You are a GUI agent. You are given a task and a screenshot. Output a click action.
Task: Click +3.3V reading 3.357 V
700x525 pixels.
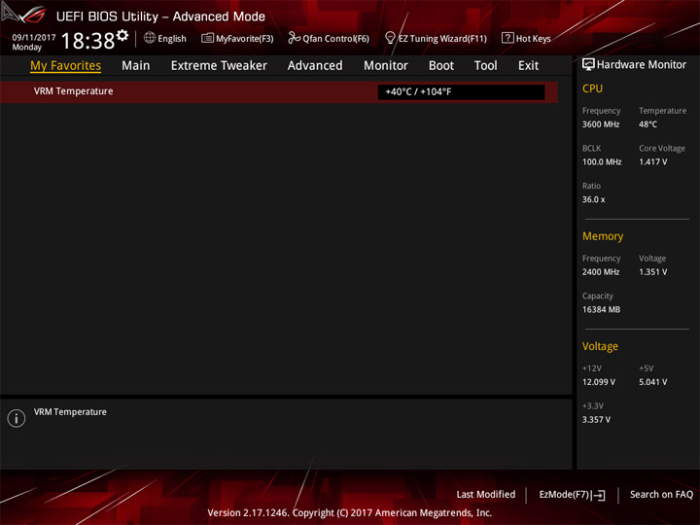[x=596, y=420]
